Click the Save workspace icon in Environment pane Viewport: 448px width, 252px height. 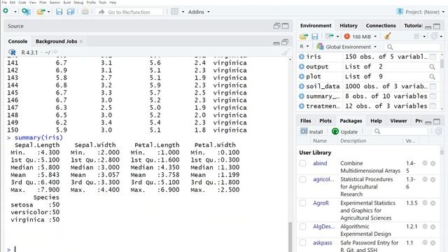point(314,36)
